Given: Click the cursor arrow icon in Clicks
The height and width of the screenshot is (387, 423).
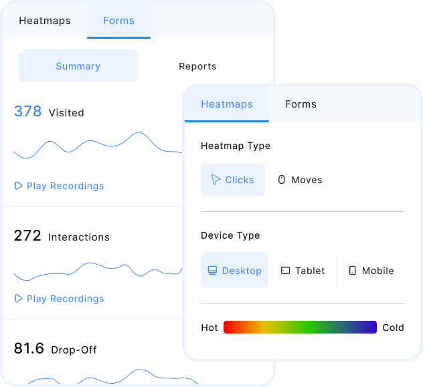Looking at the screenshot, I should pyautogui.click(x=216, y=180).
